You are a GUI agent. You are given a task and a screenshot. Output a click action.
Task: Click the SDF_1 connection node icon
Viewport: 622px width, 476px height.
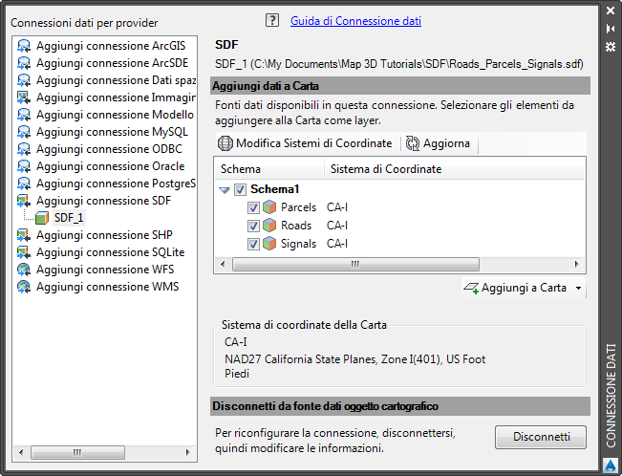tap(42, 218)
